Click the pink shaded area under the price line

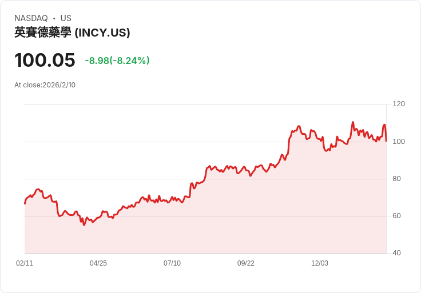(x=229, y=217)
